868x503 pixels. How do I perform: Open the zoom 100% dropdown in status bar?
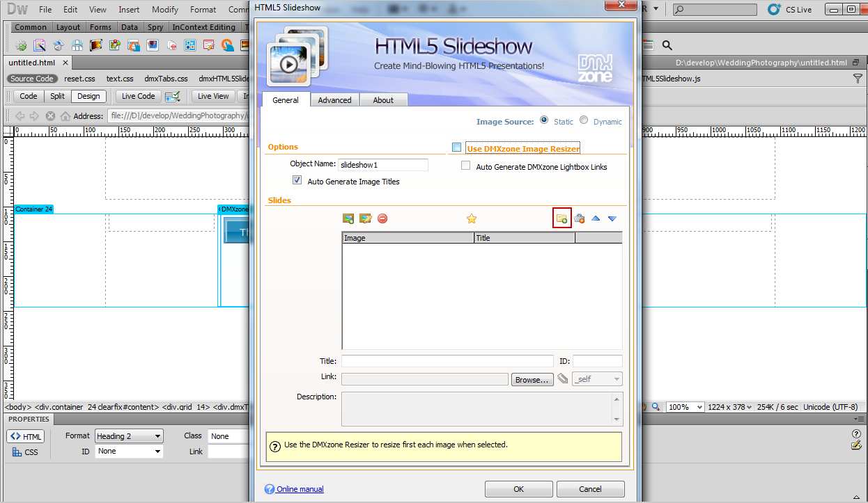686,407
